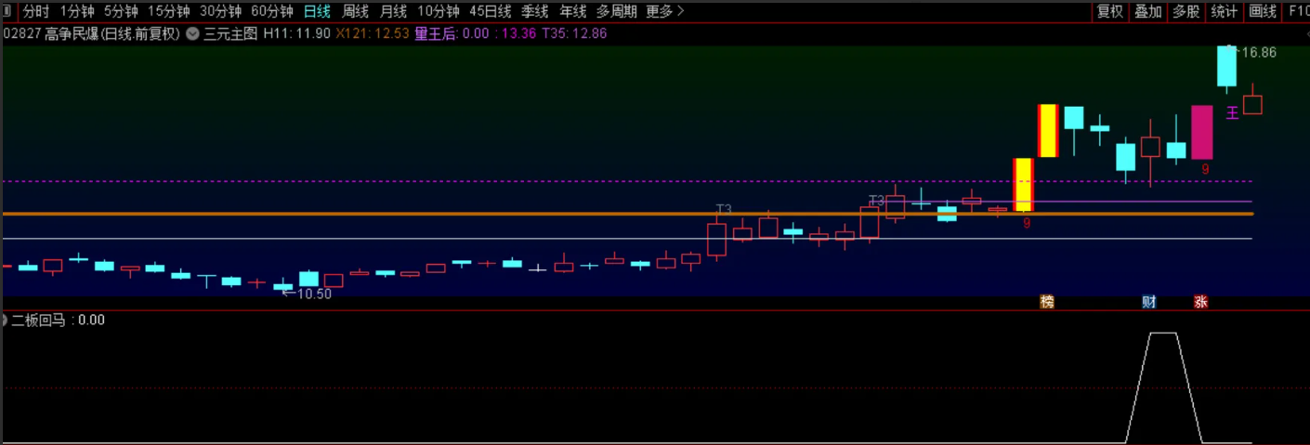
Task: Click the 多股 multi-stock button
Action: coord(1186,11)
